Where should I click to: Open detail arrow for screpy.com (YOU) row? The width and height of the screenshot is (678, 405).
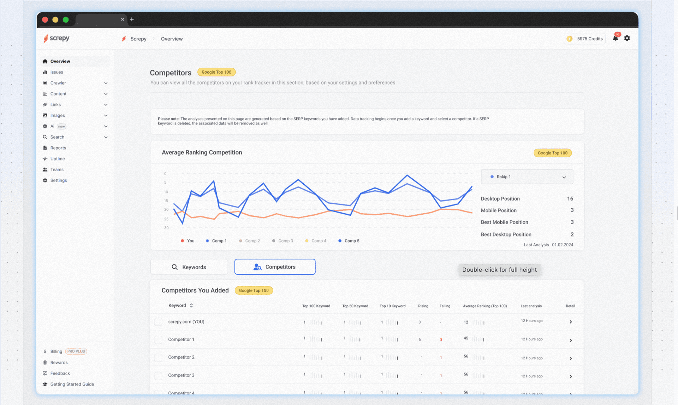pyautogui.click(x=571, y=322)
